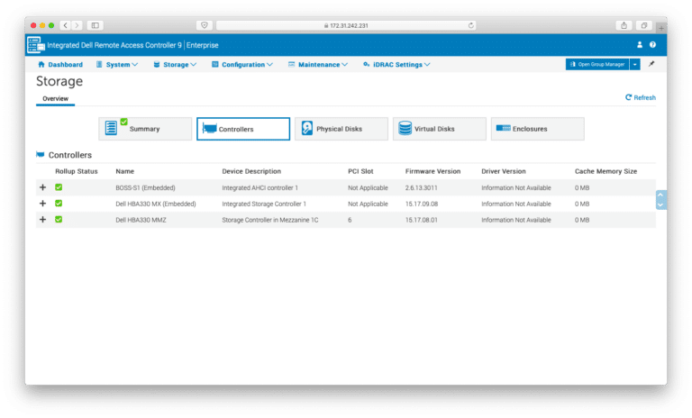This screenshot has width=692, height=418.
Task: Click firmware version 15.17.09.08
Action: (422, 204)
